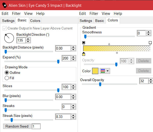The image size is (153, 132).
Task: Click the Alien Skin logo icon in title bar
Action: pos(4,5)
